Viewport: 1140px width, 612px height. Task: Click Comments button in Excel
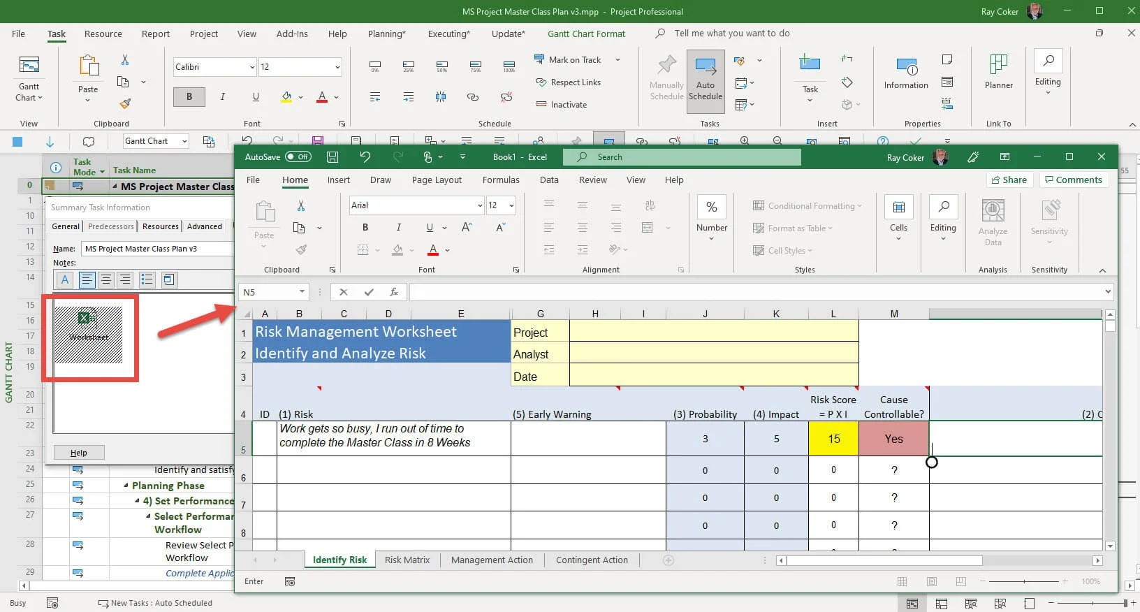1073,180
